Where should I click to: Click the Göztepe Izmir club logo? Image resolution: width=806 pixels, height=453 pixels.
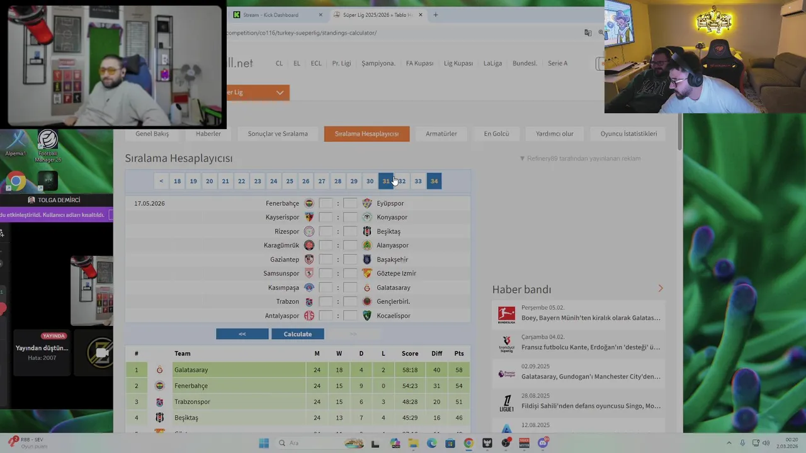click(x=367, y=273)
